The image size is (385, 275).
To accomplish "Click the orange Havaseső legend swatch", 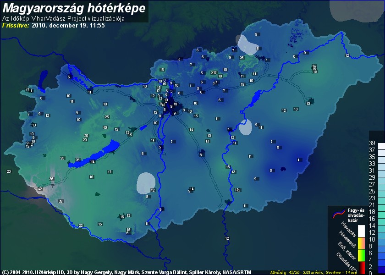I will (x=361, y=242).
